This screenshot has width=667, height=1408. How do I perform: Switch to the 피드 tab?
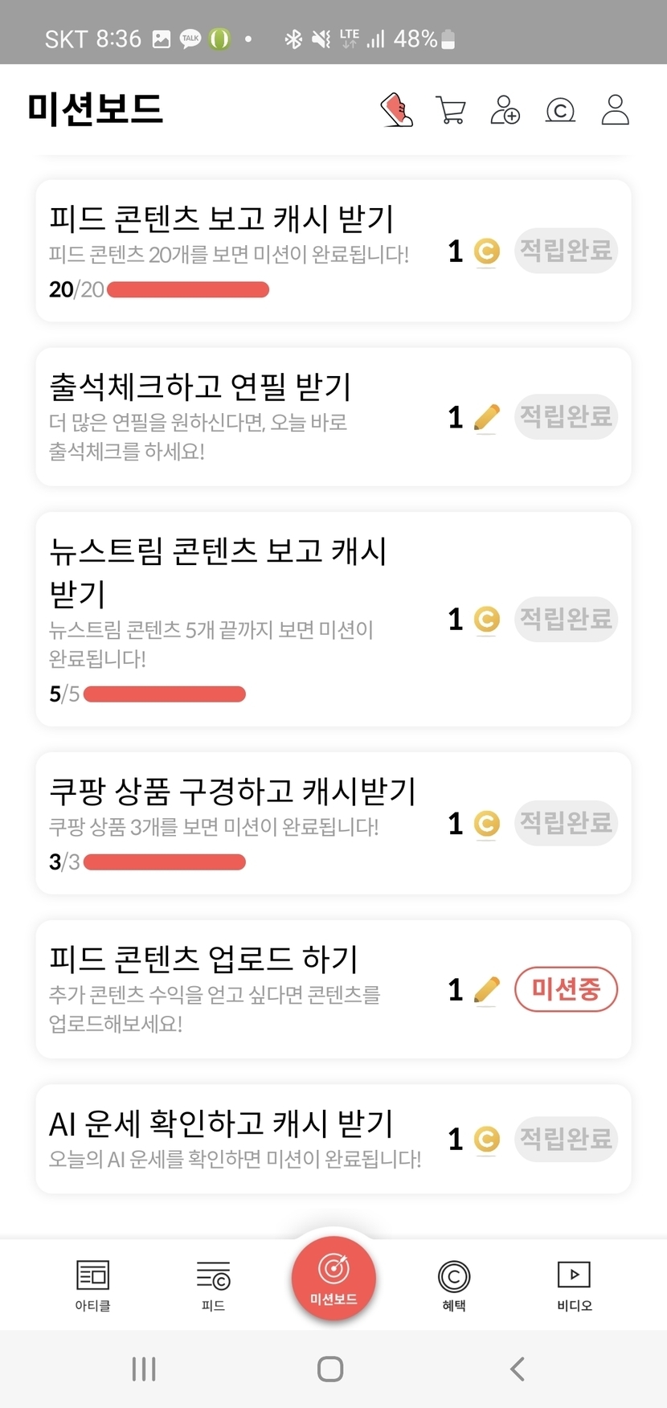pos(213,1285)
